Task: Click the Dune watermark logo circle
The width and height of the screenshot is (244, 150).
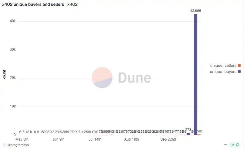Action: [102, 78]
